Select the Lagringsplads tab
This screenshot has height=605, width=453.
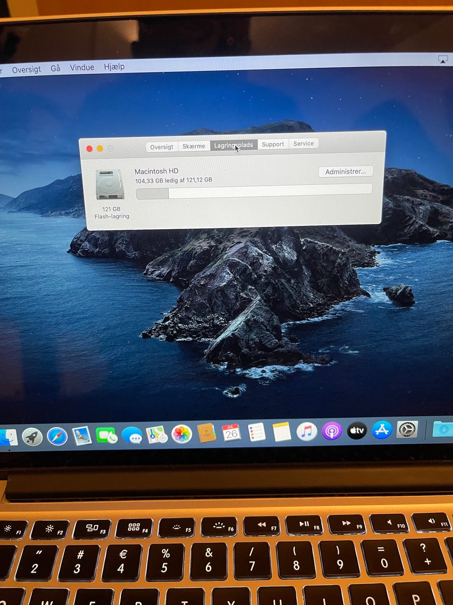pyautogui.click(x=234, y=145)
